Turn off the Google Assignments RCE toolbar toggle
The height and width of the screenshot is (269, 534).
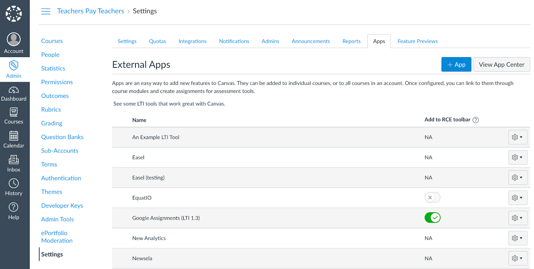tap(433, 218)
